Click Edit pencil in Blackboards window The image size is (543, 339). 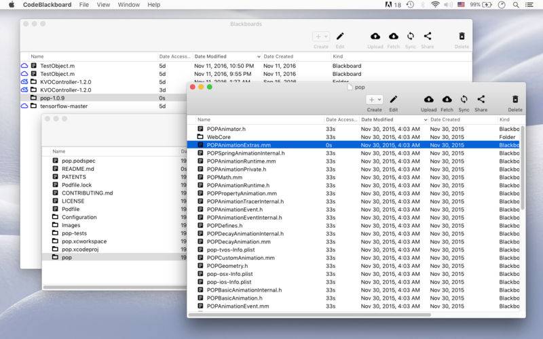pyautogui.click(x=340, y=37)
